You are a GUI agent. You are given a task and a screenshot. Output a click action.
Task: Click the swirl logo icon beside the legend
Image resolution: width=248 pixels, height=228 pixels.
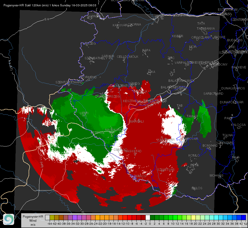[x=9, y=219]
